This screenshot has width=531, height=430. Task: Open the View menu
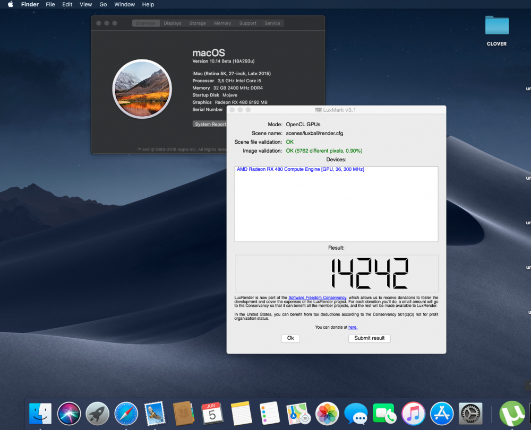(x=85, y=4)
